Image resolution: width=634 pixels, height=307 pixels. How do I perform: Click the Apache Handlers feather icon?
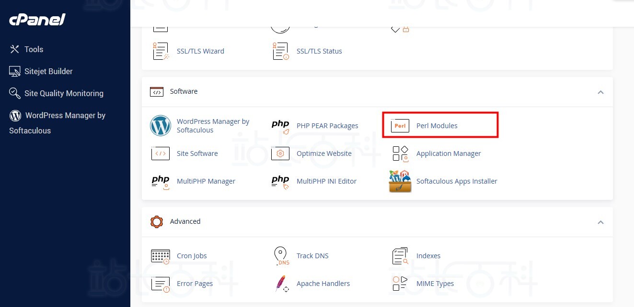(x=282, y=284)
